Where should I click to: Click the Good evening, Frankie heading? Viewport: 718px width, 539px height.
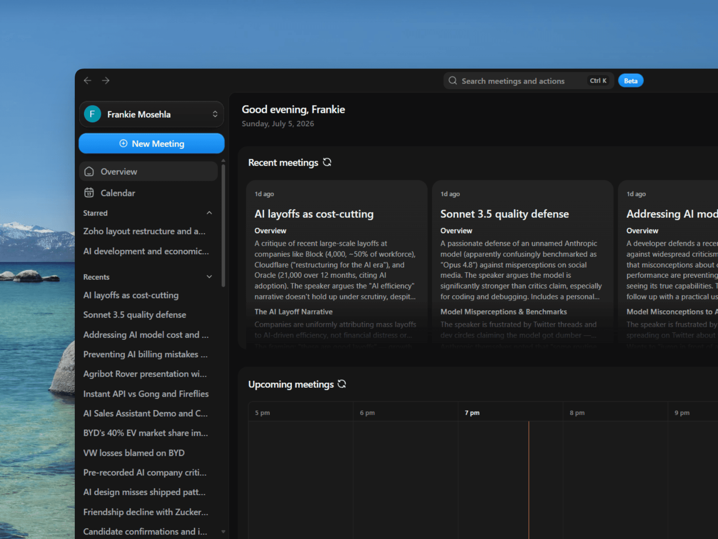(x=293, y=109)
